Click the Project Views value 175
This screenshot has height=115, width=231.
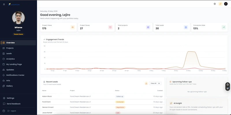44,29
